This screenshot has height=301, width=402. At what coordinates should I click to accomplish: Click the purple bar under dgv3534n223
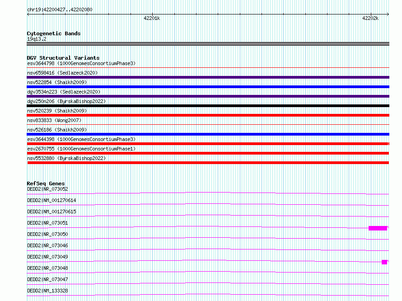click(208, 96)
